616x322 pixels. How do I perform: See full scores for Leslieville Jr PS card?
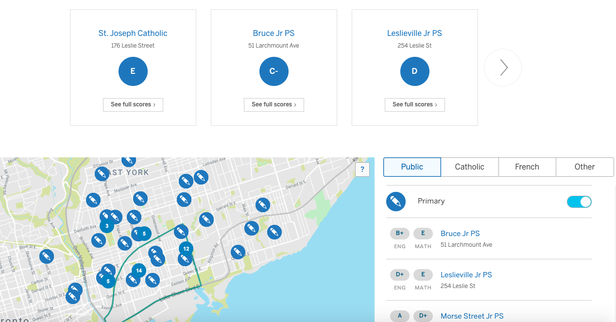415,104
